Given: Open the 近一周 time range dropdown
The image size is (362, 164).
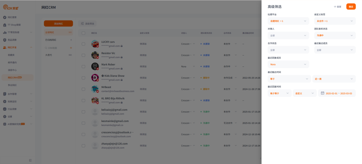Looking at the screenshot, I should point(334,79).
